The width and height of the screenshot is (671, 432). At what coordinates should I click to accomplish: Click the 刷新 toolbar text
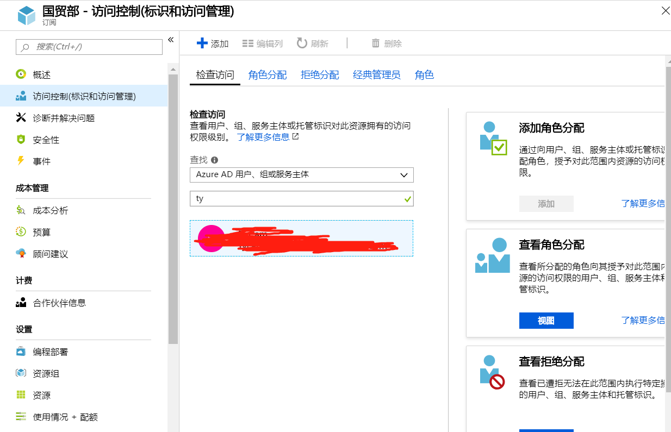tap(320, 44)
